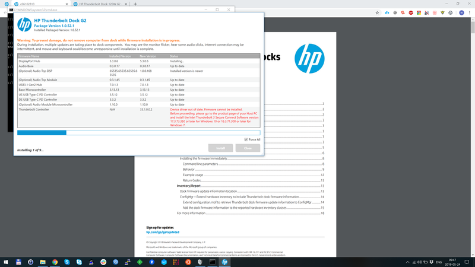Open the 'Example usage' contents entry

tap(254, 174)
